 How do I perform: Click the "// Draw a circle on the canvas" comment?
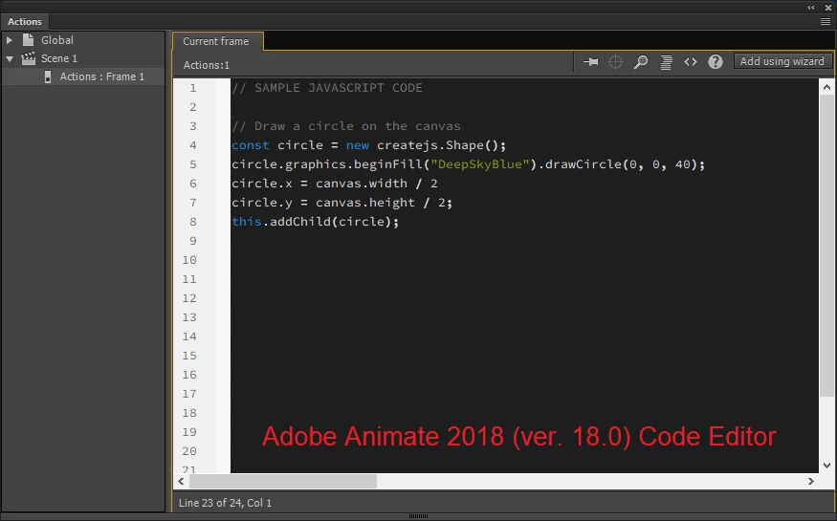point(346,126)
